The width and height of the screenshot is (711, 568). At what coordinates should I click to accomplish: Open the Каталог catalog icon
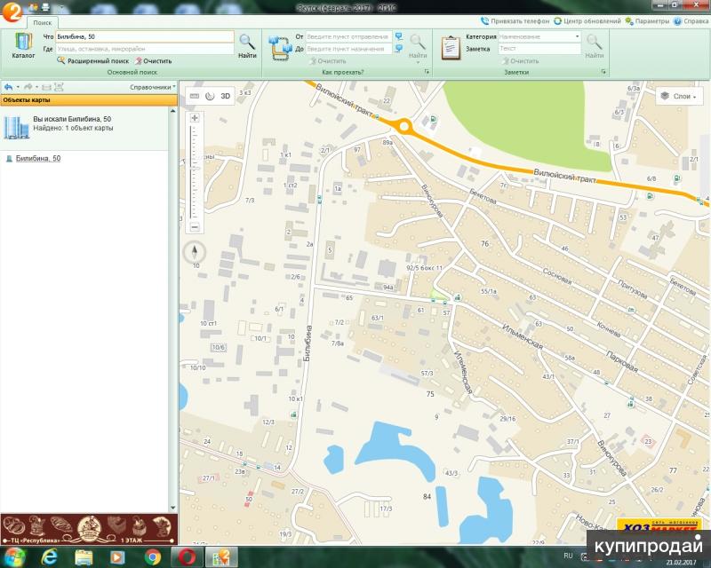coord(23,43)
